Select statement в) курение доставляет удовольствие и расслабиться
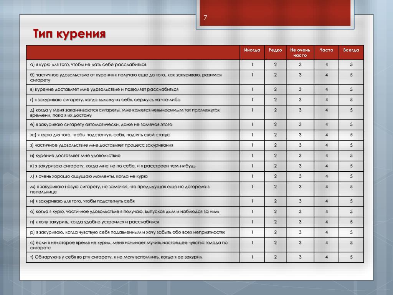Image resolution: width=393 pixels, height=295 pixels. coord(104,89)
